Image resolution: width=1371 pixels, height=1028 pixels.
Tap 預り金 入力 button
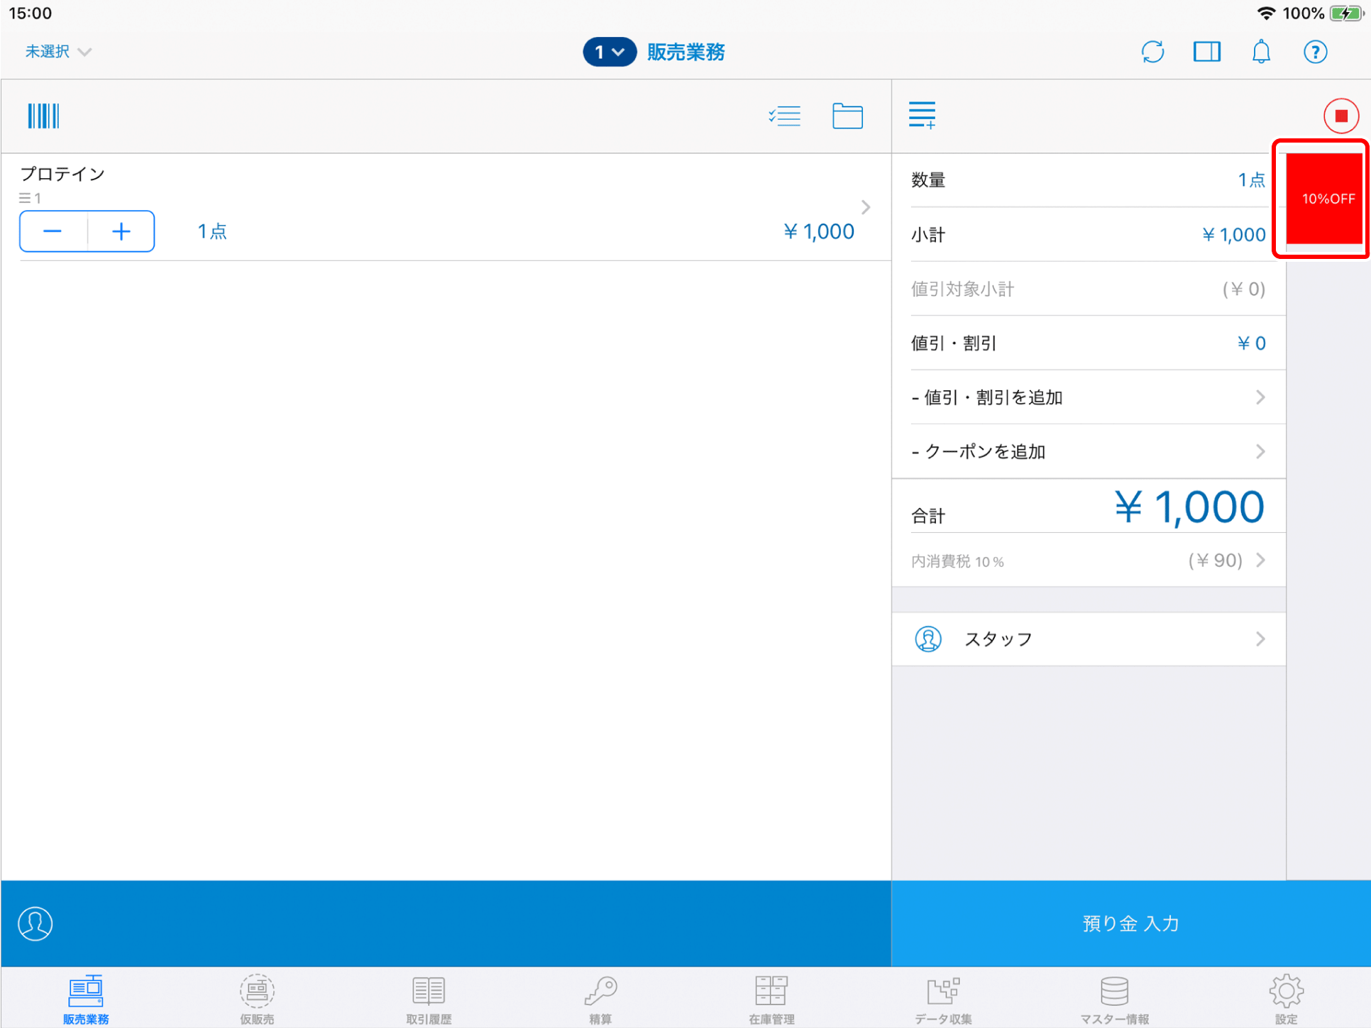click(x=1130, y=923)
